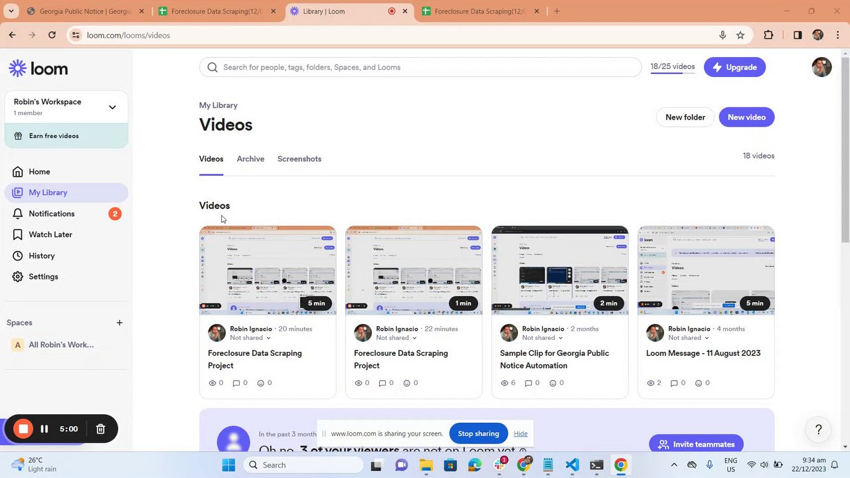850x478 pixels.
Task: Click Earn free videos banner
Action: click(66, 136)
